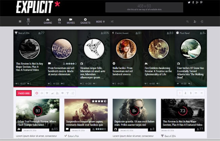Open the Gaming menu item

tap(48, 21)
